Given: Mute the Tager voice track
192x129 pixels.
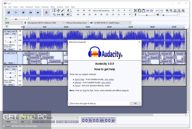Looking at the screenshot, I should [x=7, y=34].
